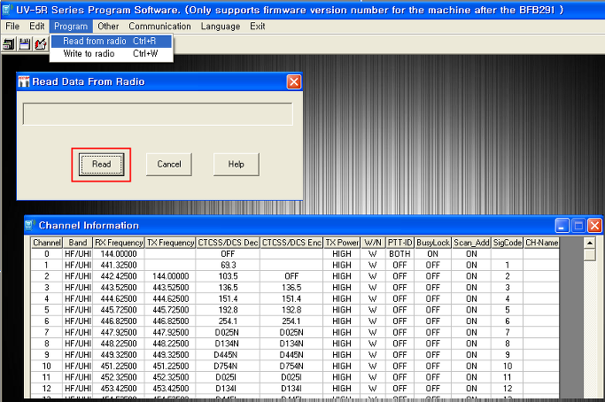This screenshot has height=402, width=605.
Task: Click the channel table vertical scroll thumb
Action: [590, 255]
